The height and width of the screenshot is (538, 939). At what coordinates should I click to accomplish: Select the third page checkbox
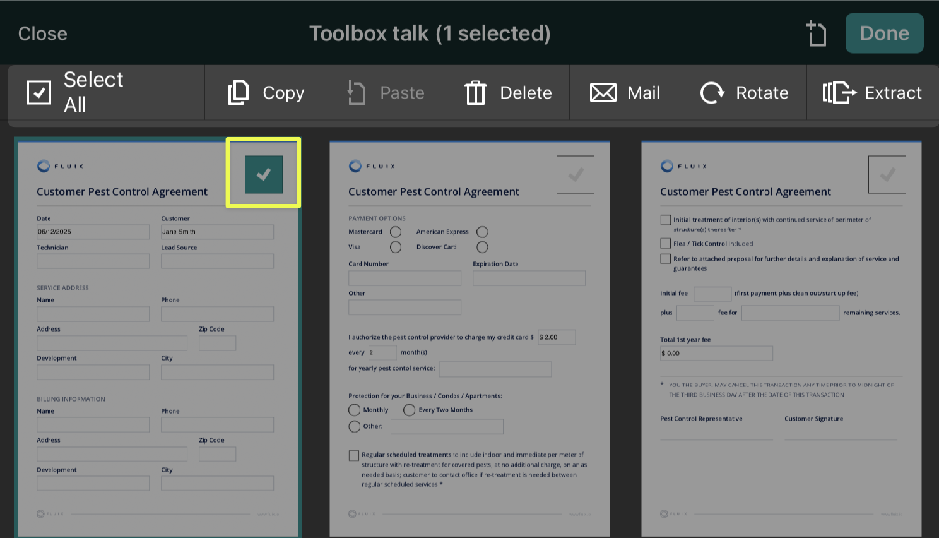[x=887, y=174]
